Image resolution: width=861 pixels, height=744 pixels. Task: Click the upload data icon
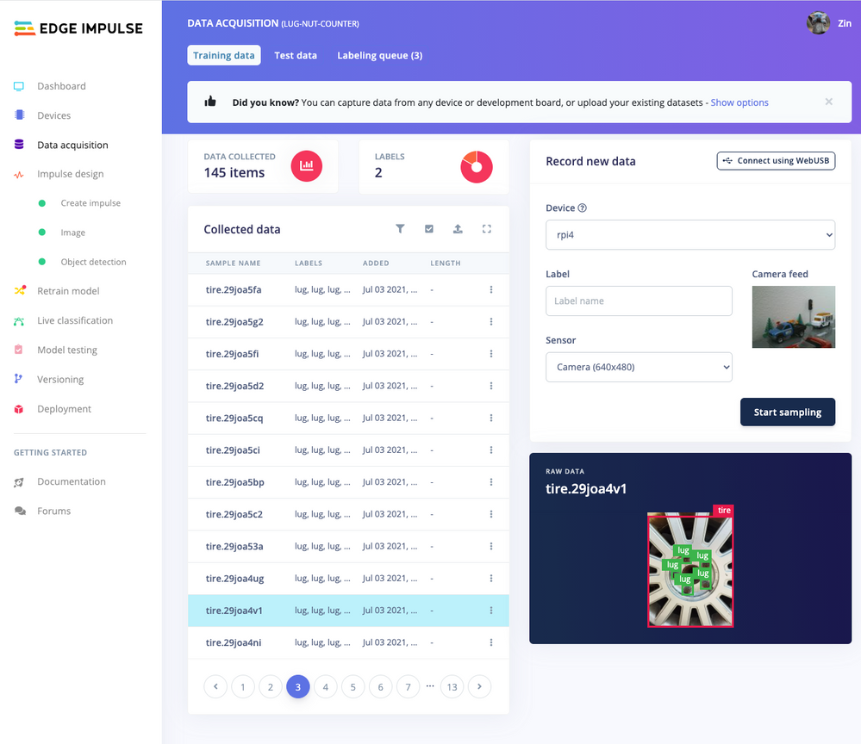click(x=458, y=229)
